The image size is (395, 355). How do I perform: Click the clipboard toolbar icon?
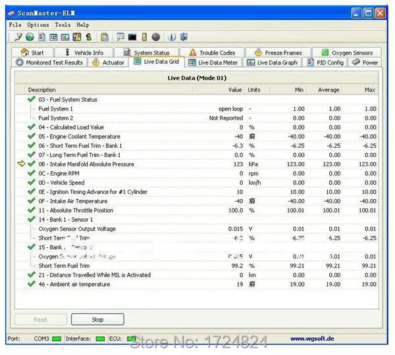pyautogui.click(x=105, y=37)
